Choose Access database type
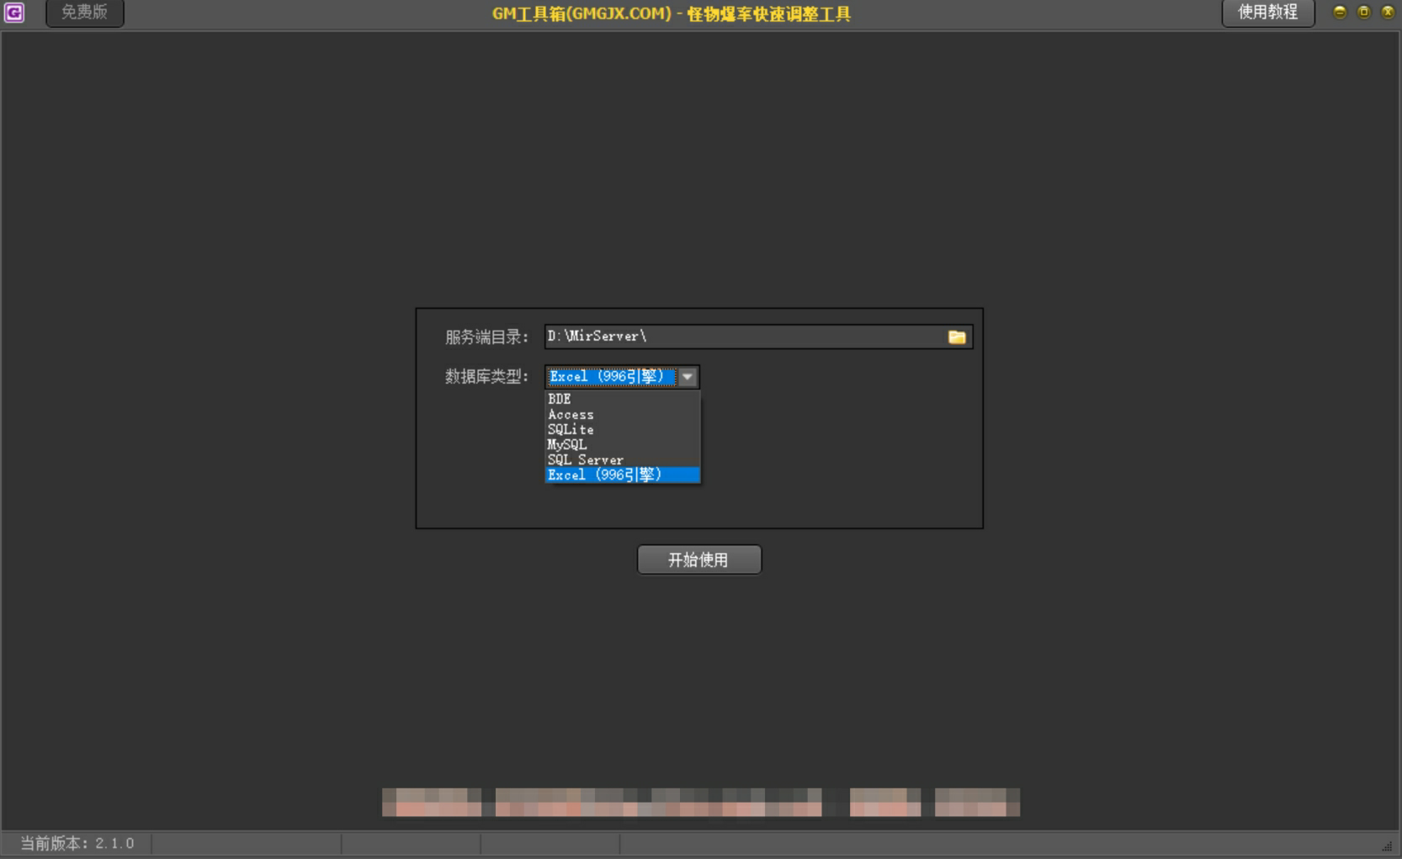The height and width of the screenshot is (859, 1402). tap(623, 415)
